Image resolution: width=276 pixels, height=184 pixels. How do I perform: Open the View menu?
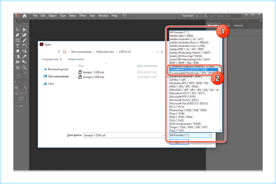coord(92,16)
